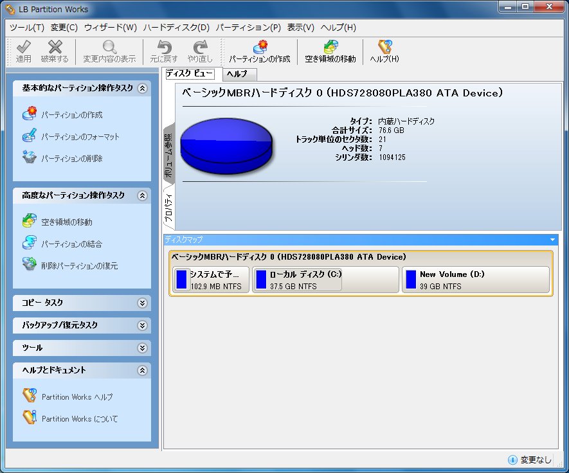This screenshot has height=473, width=569.
Task: Click the パーティションの結合 link text
Action: click(71, 244)
